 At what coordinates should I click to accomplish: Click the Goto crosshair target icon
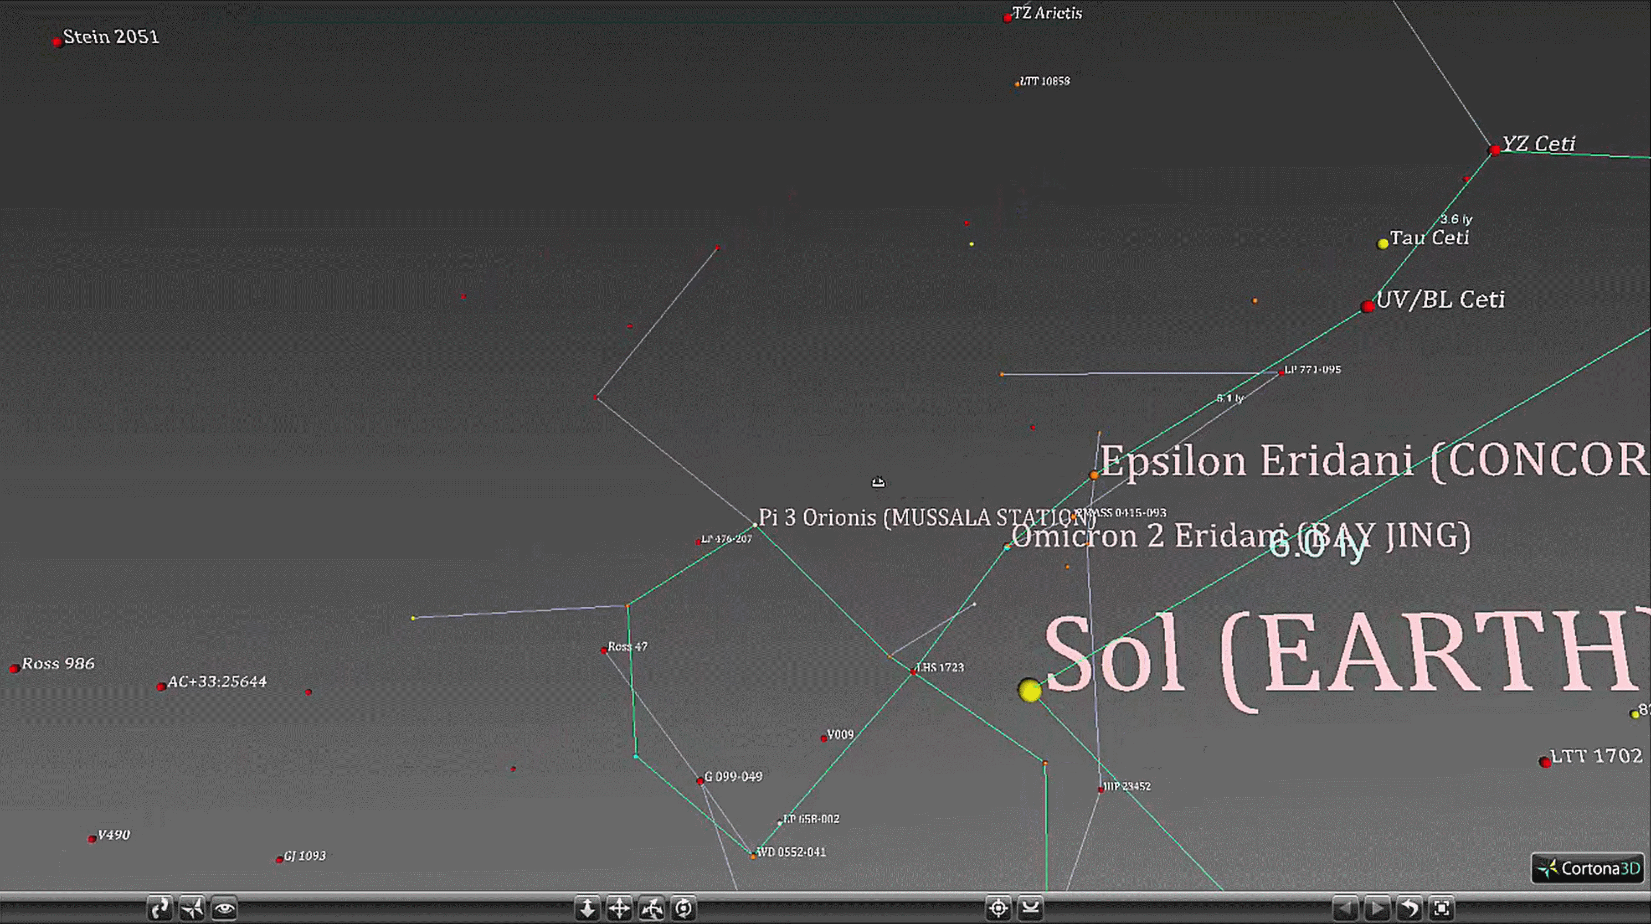point(999,908)
